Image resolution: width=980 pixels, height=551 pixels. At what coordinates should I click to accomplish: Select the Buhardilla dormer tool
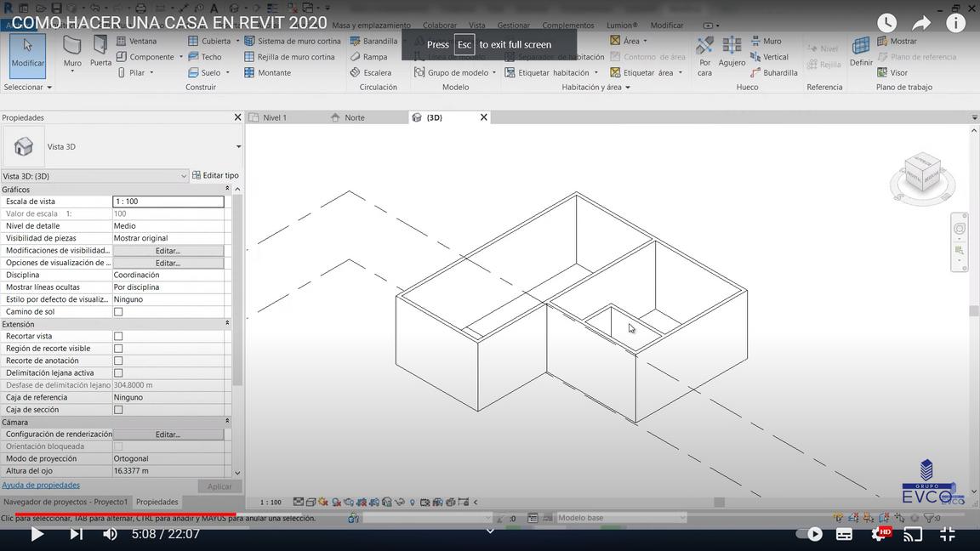click(x=774, y=72)
